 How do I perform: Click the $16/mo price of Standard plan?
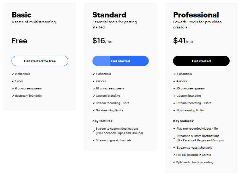click(103, 41)
